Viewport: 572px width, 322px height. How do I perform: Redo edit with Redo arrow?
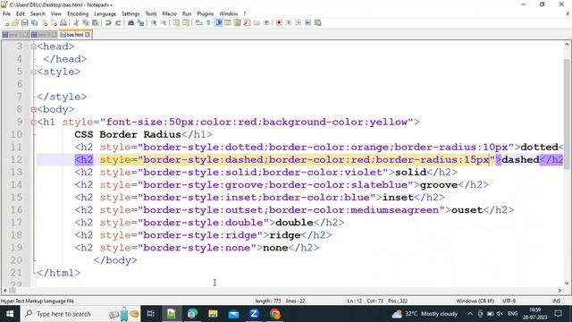(x=118, y=22)
